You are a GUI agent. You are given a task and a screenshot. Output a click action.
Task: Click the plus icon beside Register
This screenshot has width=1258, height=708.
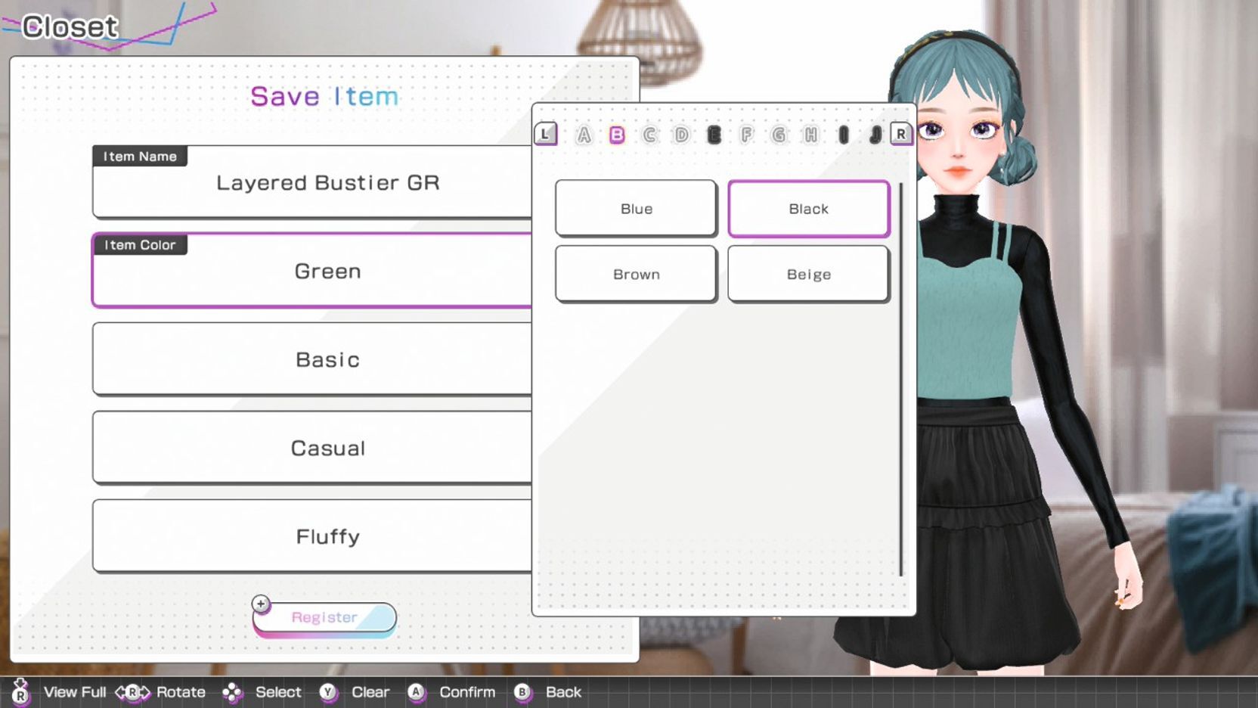pyautogui.click(x=261, y=604)
